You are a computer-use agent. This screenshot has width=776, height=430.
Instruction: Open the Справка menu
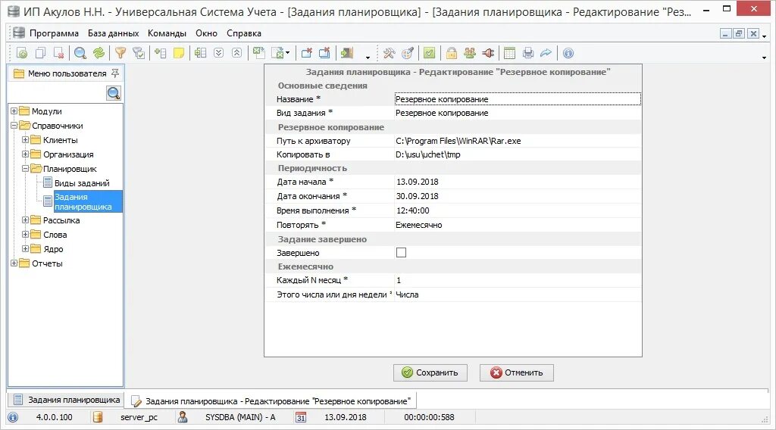[244, 33]
